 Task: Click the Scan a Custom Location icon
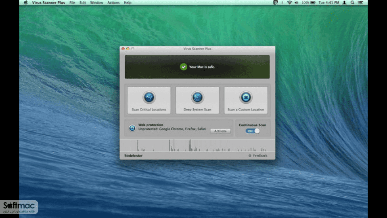[x=246, y=97]
